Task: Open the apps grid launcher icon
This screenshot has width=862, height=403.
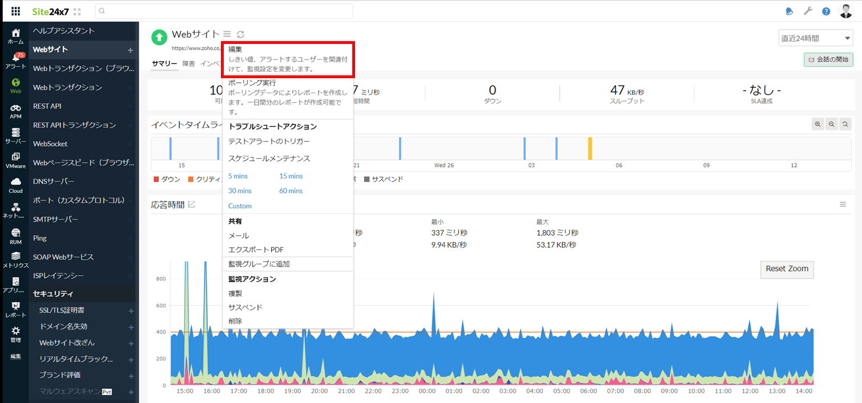Action: [16, 11]
